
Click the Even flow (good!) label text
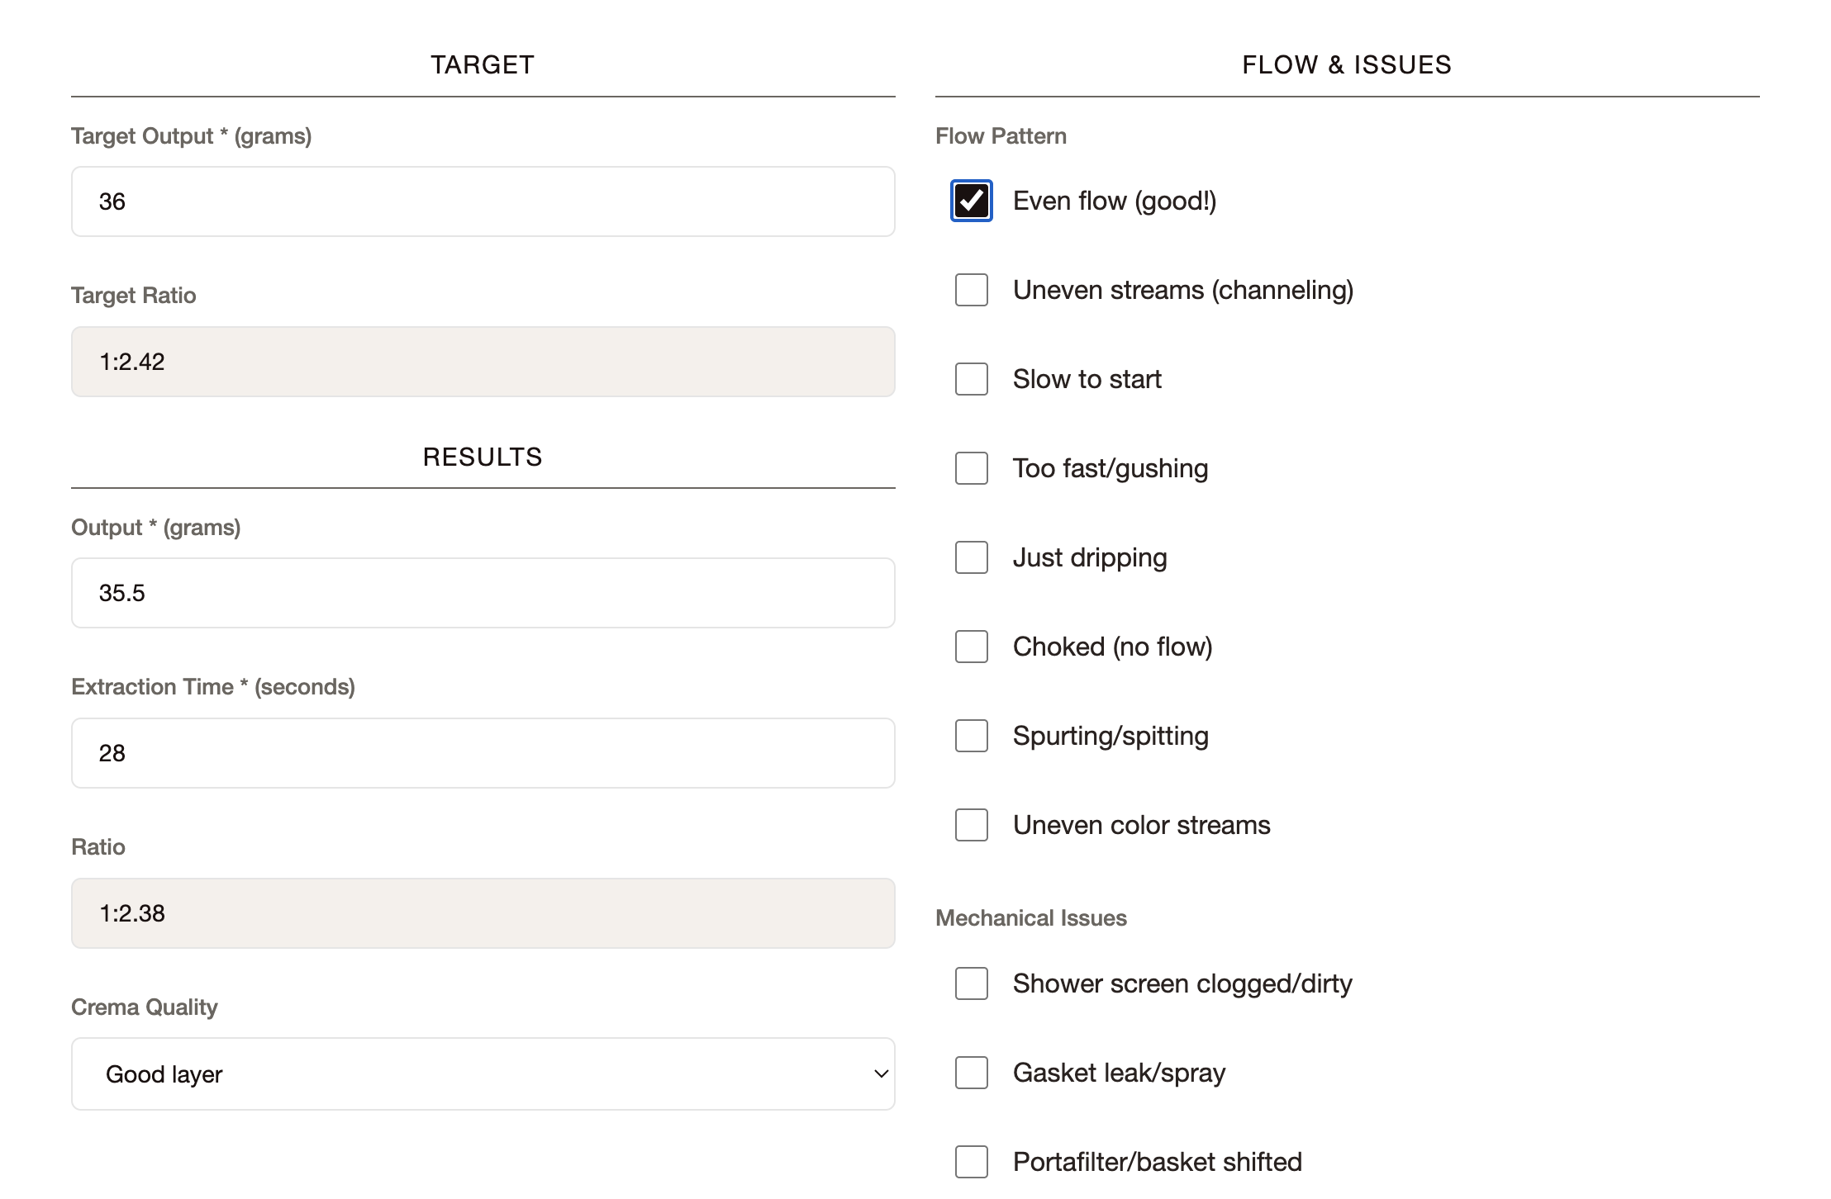point(1114,201)
